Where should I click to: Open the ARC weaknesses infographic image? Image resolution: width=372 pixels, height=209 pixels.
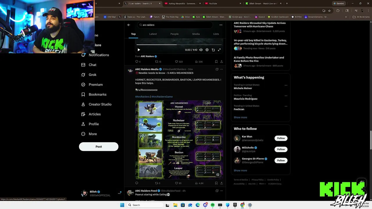[179, 140]
